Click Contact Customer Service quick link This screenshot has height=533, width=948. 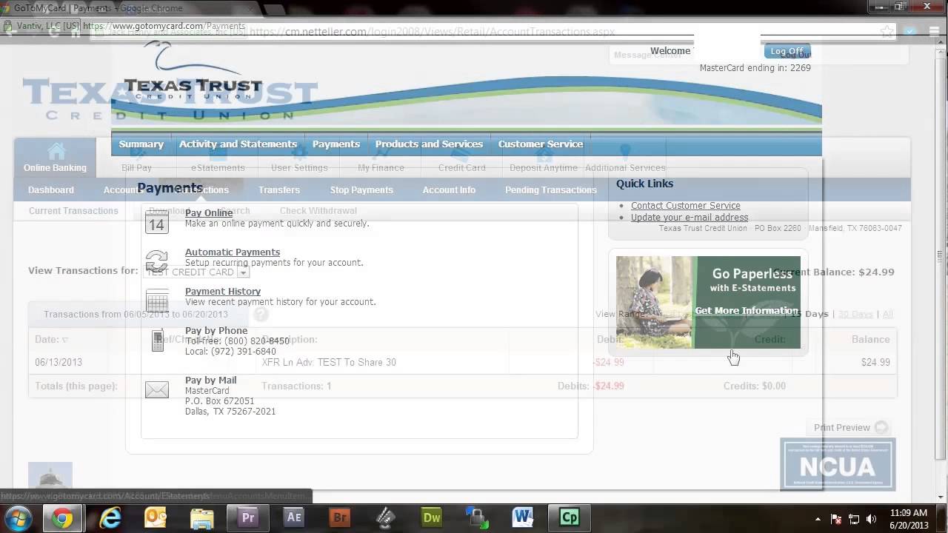pos(686,206)
